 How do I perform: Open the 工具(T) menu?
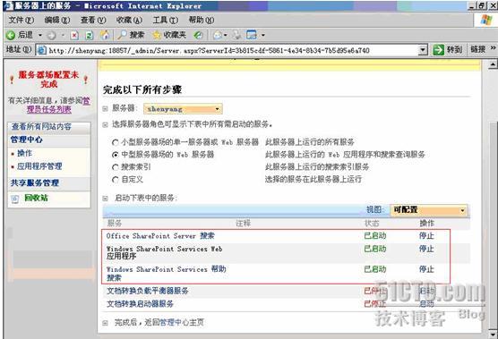[166, 20]
